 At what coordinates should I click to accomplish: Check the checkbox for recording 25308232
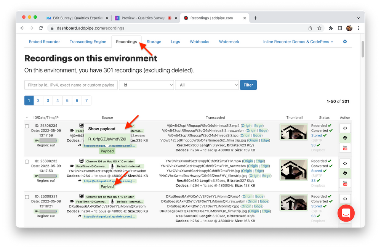pyautogui.click(x=27, y=162)
